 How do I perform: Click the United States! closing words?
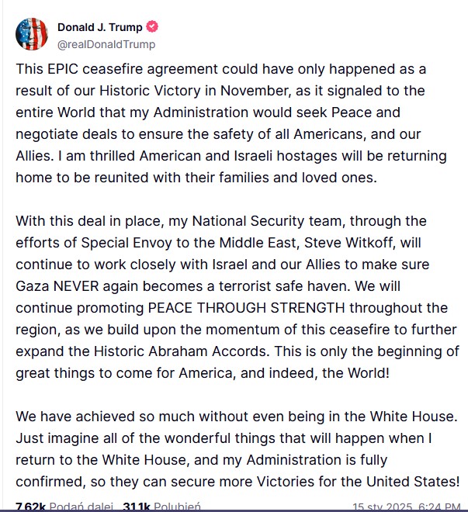click(413, 482)
